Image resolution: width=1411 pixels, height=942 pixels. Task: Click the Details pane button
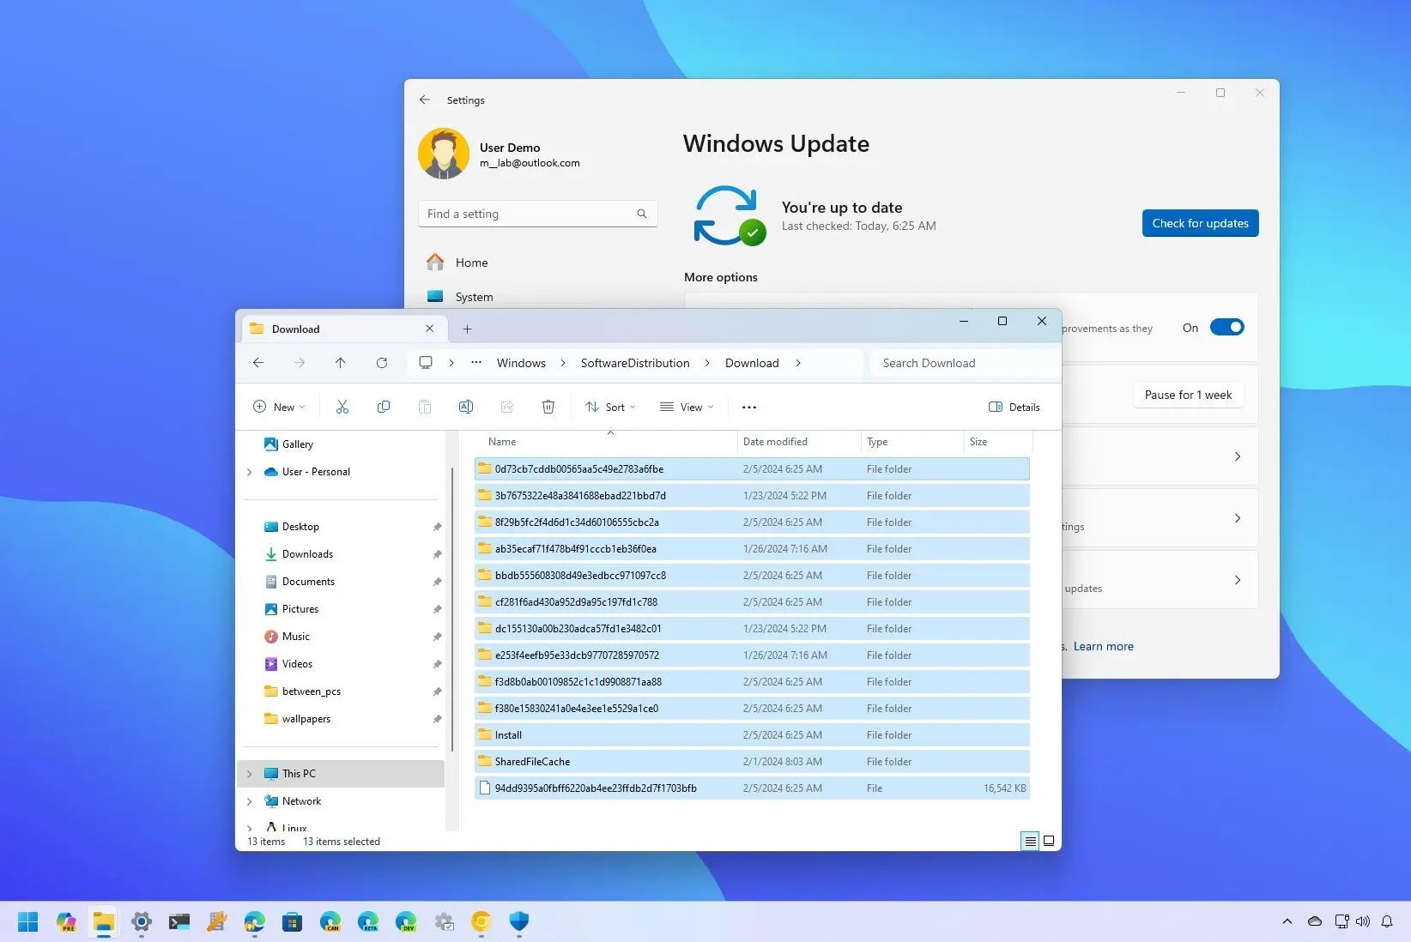[x=1014, y=407]
